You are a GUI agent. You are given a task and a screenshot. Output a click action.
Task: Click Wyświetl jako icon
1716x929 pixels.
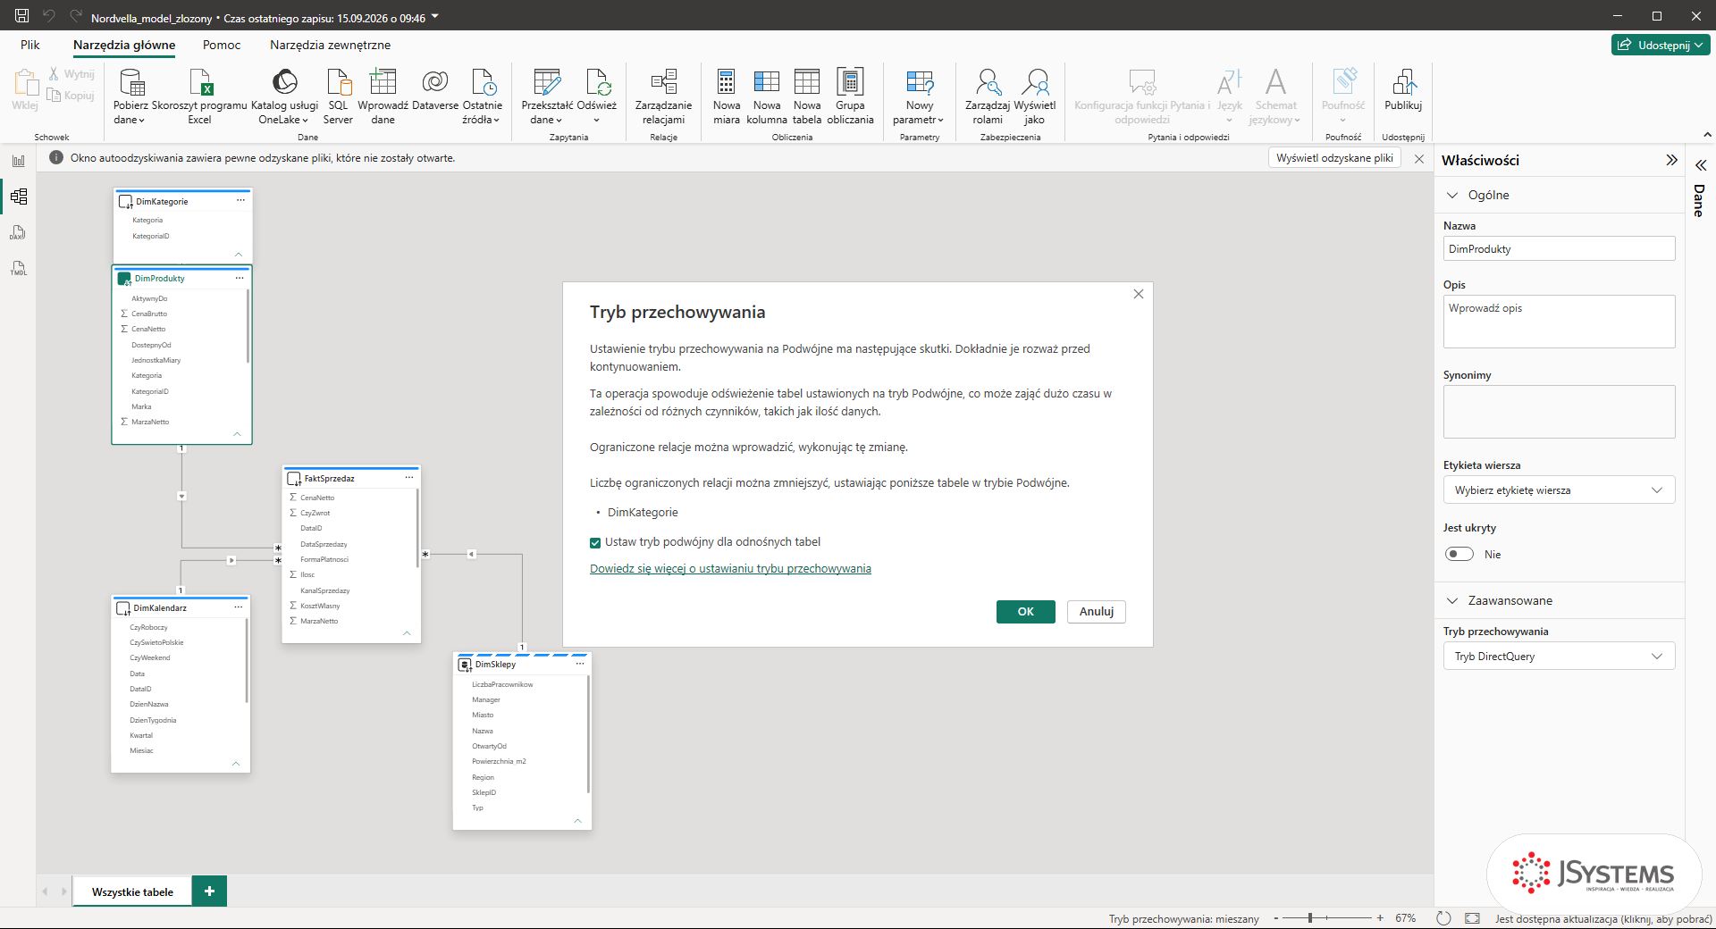1035,82
